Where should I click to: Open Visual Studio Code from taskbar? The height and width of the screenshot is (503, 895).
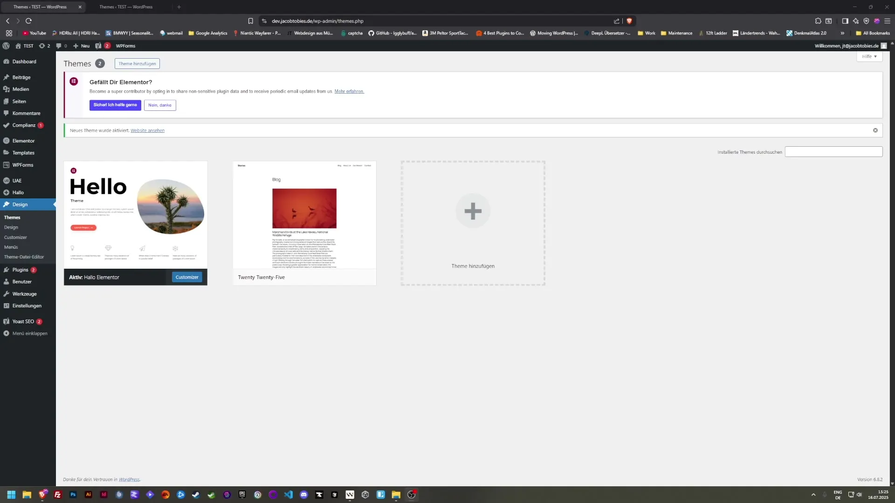coord(288,495)
